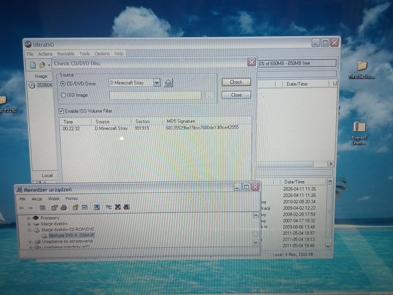This screenshot has width=393, height=295.
Task: Click the ISO Image path input field
Action: tap(155, 95)
